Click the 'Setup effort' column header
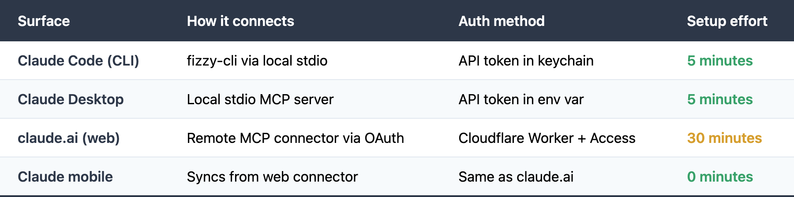Viewport: 794px width, 197px height. [x=727, y=21]
